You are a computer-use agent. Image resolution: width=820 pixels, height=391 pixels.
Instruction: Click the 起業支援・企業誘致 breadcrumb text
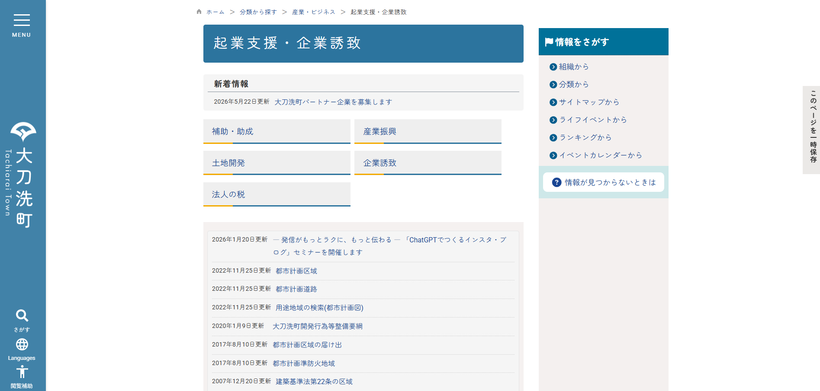tap(379, 12)
